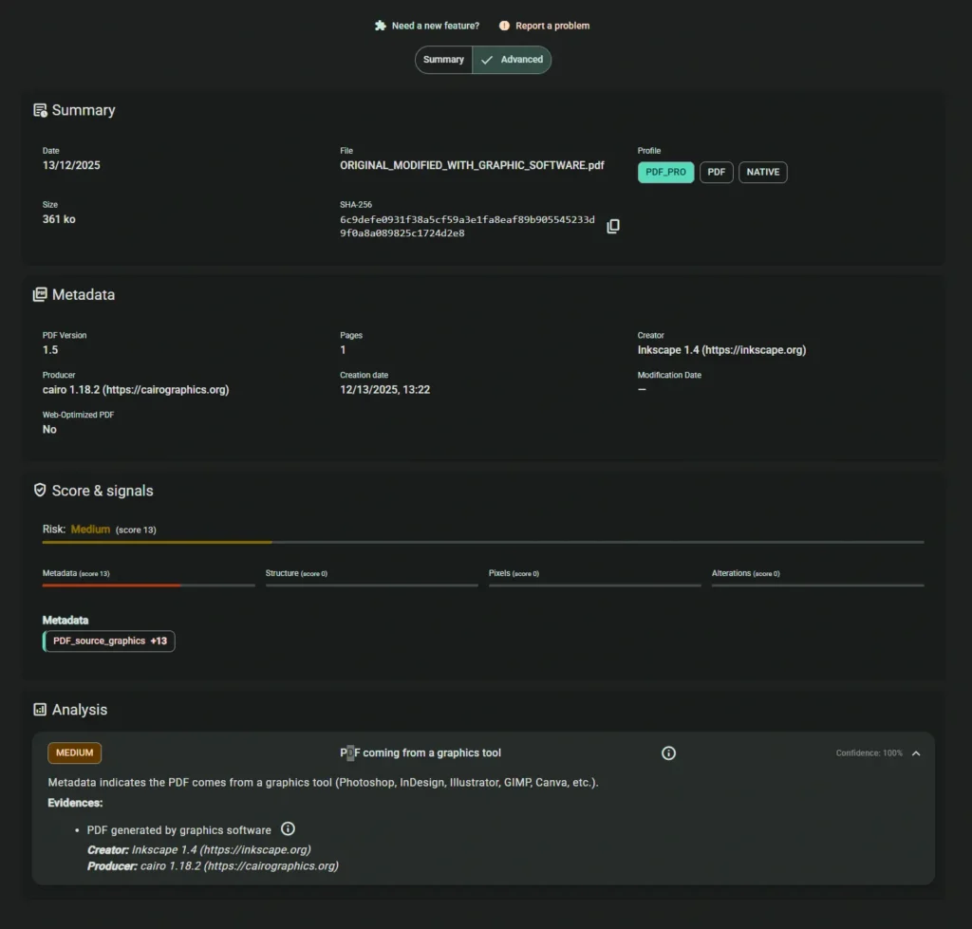This screenshot has width=972, height=929.
Task: Click the Medium risk label
Action: (x=90, y=530)
